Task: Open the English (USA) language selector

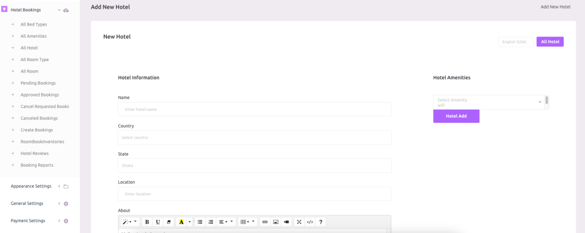Action: (x=516, y=42)
